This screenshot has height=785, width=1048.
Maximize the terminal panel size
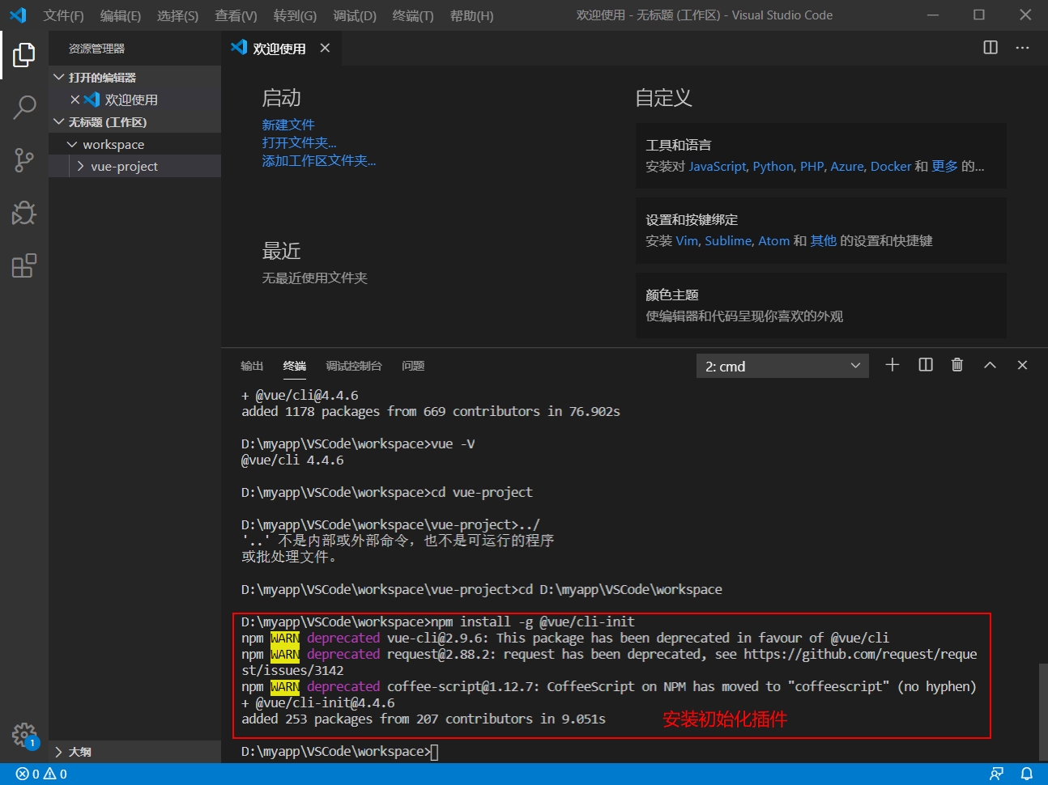tap(990, 365)
